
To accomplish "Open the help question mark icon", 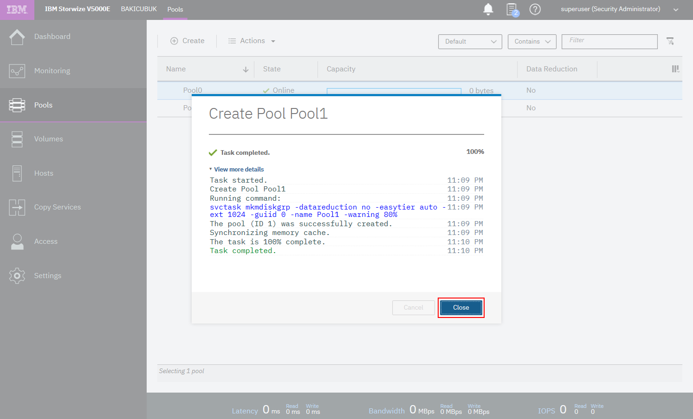I will point(535,9).
